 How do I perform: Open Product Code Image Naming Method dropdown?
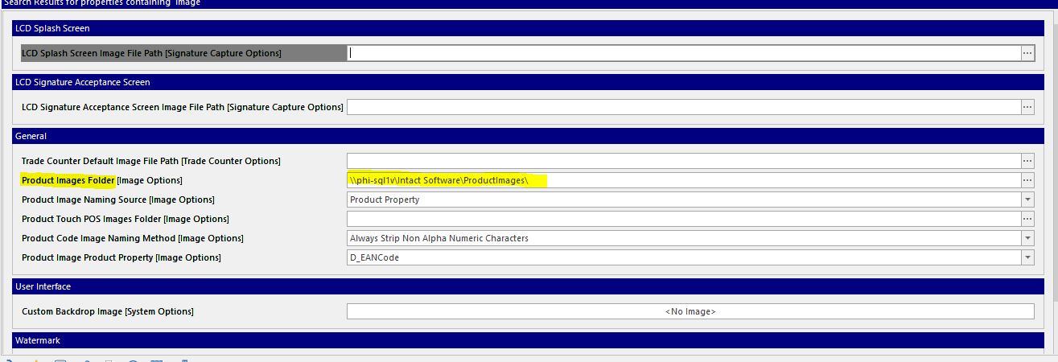tap(1027, 238)
